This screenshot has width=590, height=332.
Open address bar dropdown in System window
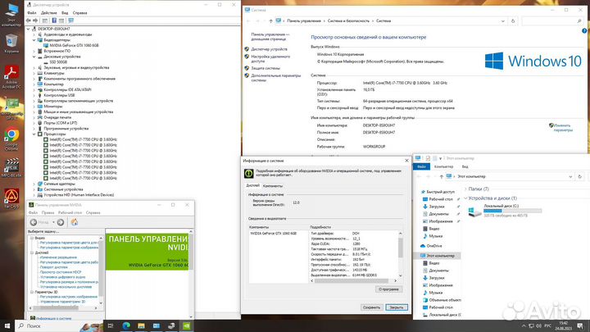[502, 21]
